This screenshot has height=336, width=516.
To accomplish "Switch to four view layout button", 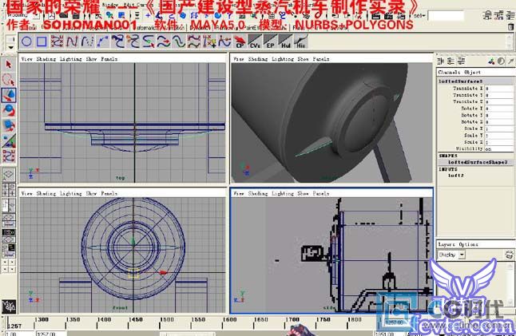I will [9, 190].
